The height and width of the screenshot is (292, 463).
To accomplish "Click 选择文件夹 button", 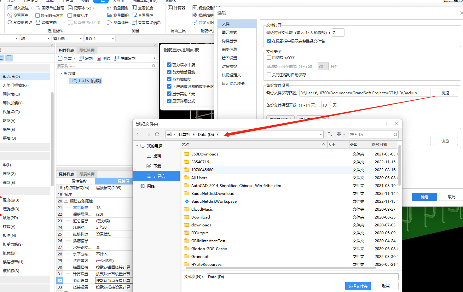I will click(358, 286).
